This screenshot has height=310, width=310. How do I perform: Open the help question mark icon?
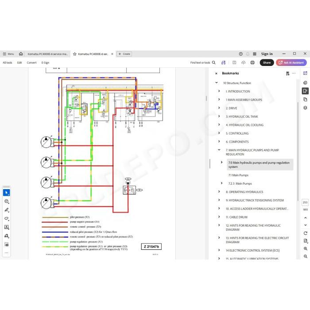click(x=240, y=54)
